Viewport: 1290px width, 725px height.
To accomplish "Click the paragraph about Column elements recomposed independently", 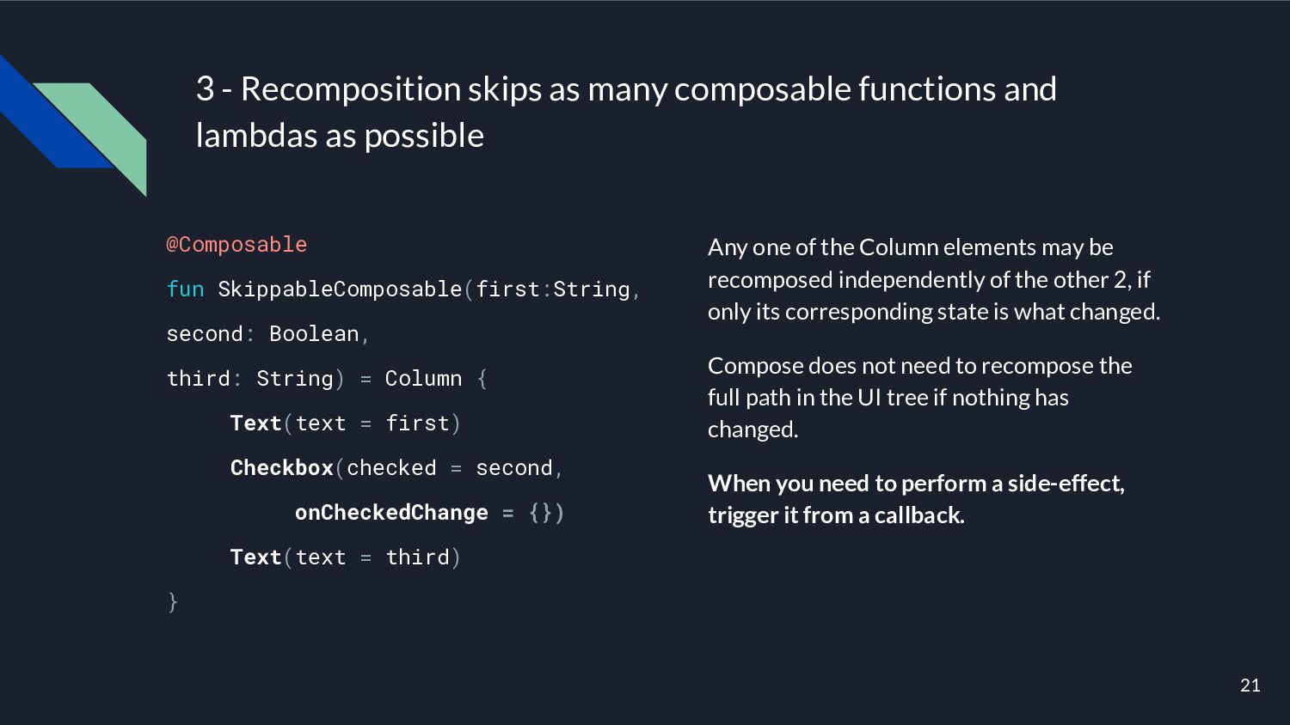I will tap(934, 279).
